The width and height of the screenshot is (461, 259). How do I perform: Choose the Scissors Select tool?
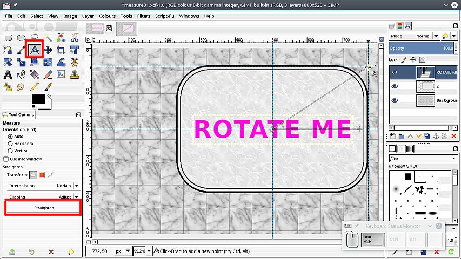(x=74, y=38)
